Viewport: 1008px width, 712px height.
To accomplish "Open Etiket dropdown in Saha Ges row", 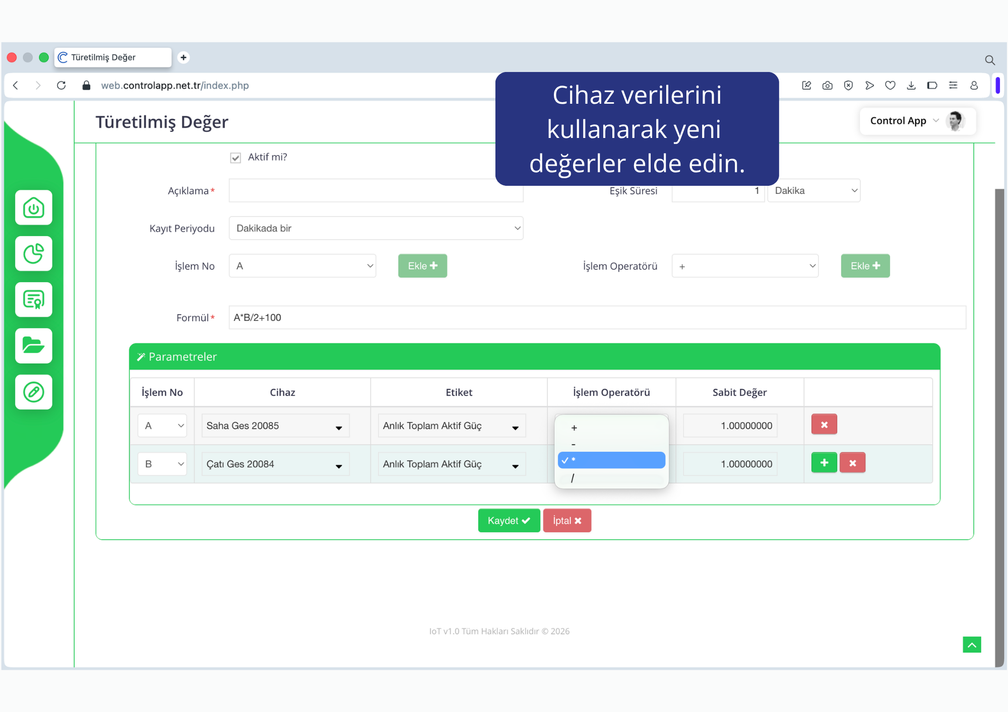I will [452, 425].
